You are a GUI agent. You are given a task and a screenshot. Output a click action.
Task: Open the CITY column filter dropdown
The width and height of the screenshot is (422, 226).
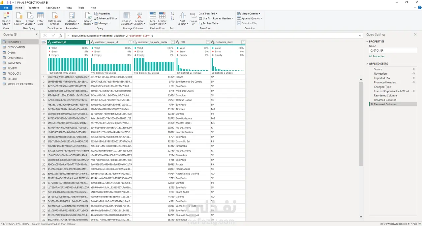pyautogui.click(x=208, y=42)
